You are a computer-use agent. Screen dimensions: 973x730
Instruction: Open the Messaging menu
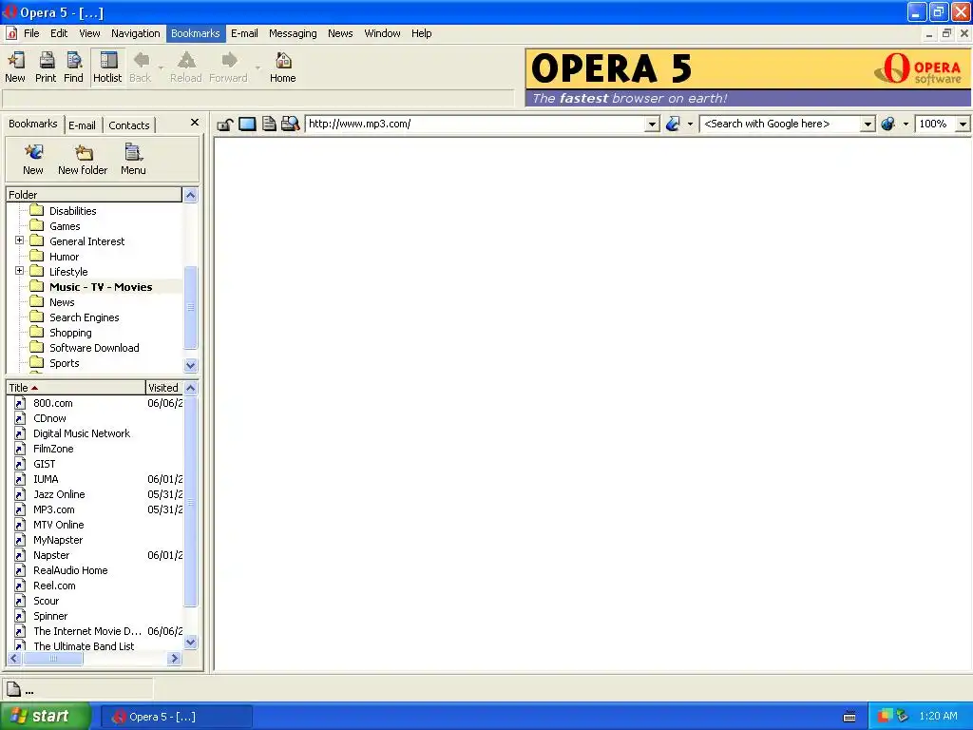[293, 33]
